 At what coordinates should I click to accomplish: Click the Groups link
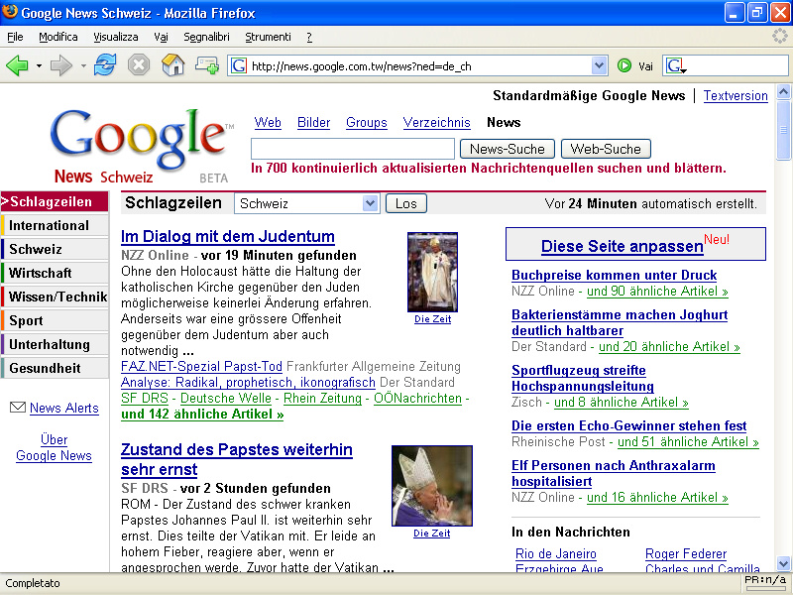(x=366, y=122)
